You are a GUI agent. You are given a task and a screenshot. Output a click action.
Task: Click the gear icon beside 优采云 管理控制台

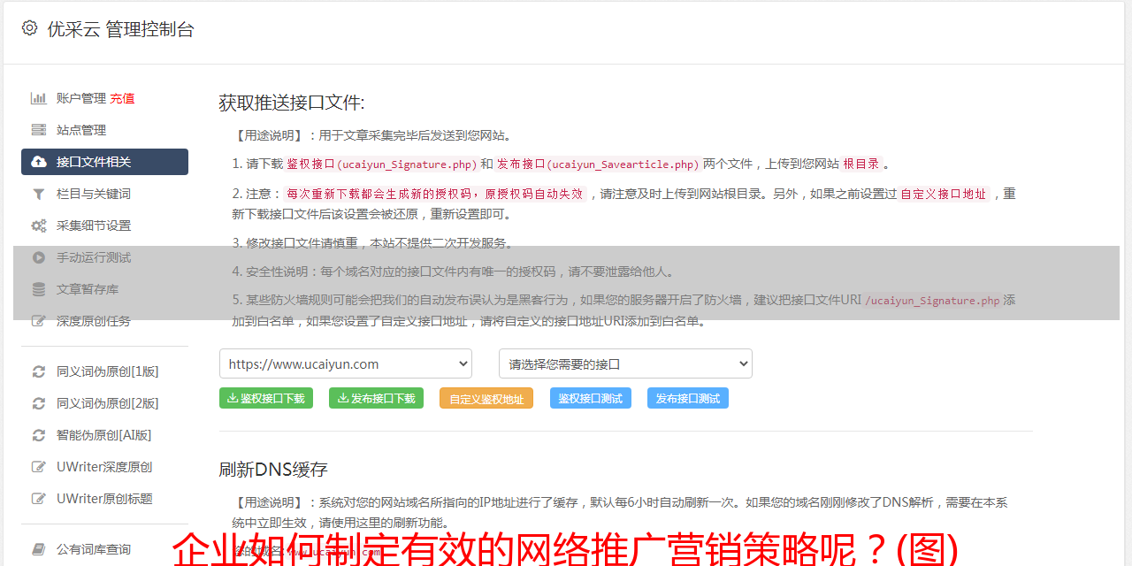click(x=29, y=28)
